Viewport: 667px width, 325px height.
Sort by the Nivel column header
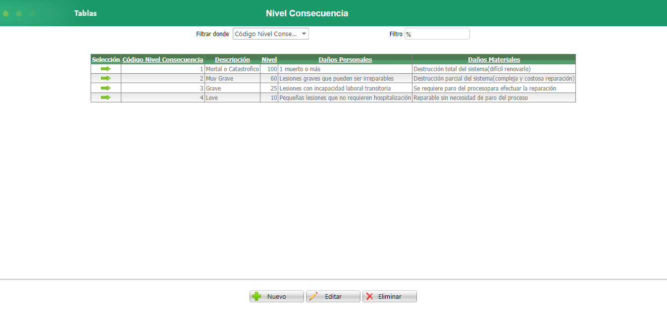(x=269, y=59)
